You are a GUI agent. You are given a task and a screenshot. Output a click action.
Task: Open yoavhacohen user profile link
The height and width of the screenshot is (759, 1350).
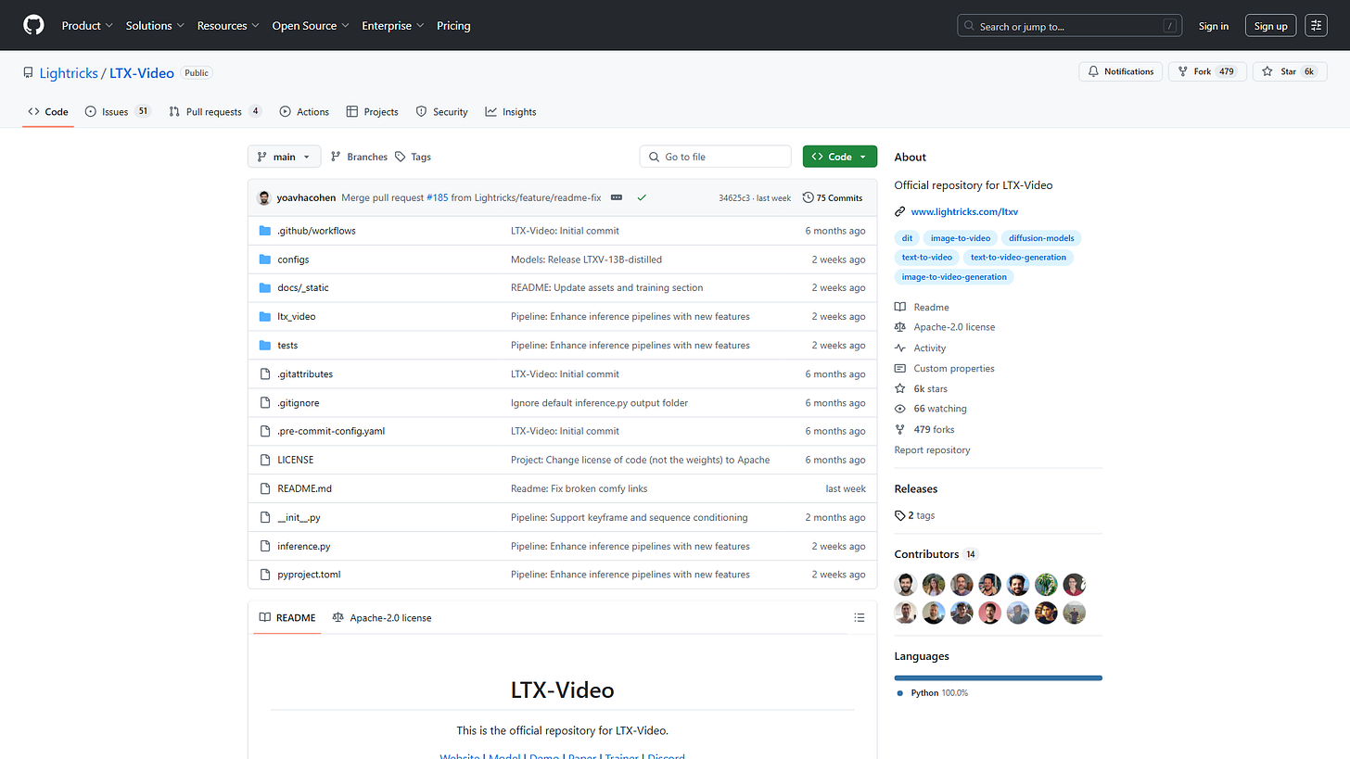tap(306, 197)
